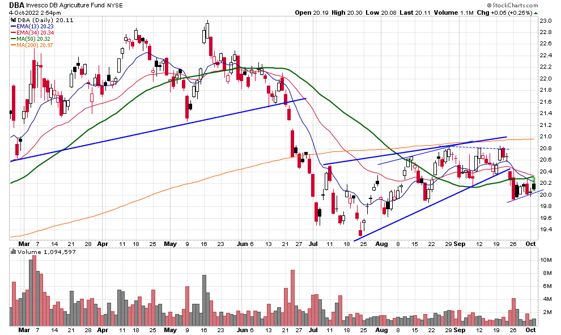Click the NYSE exchange label

pos(115,5)
